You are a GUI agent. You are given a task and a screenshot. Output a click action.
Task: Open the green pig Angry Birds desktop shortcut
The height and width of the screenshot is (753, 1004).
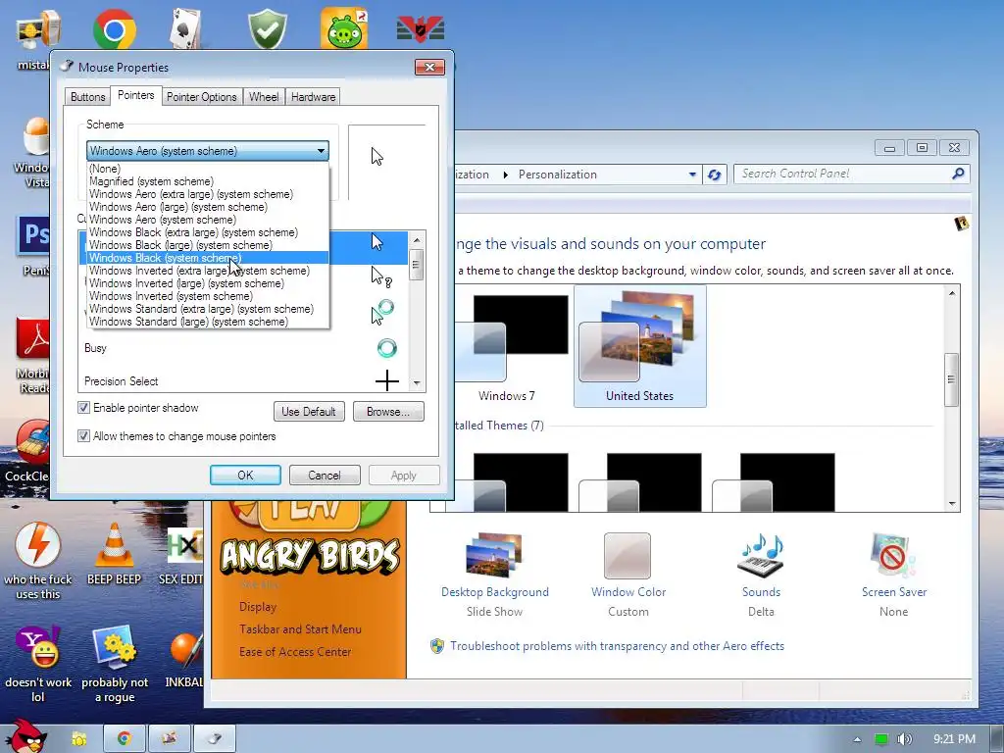coord(344,28)
